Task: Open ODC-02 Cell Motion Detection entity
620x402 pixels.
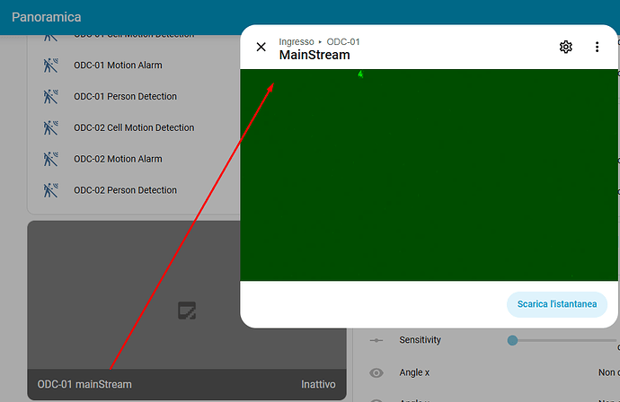Action: (134, 127)
